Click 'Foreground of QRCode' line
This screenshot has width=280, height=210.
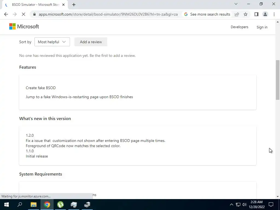pos(73,146)
